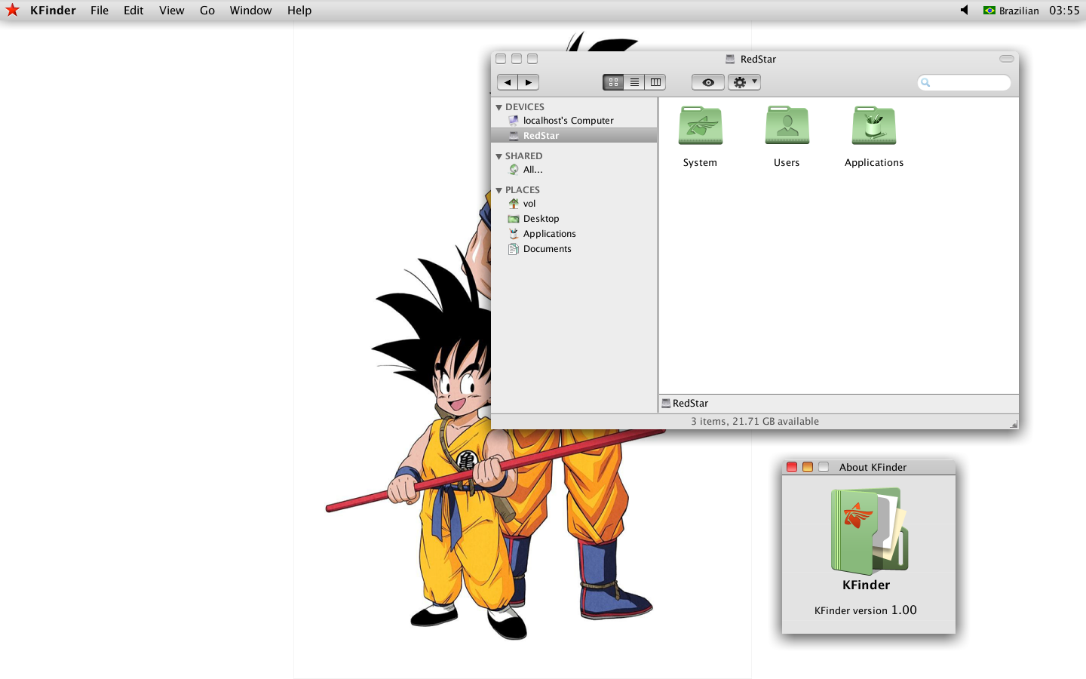
Task: Go forward with the right arrow button
Action: [x=529, y=82]
